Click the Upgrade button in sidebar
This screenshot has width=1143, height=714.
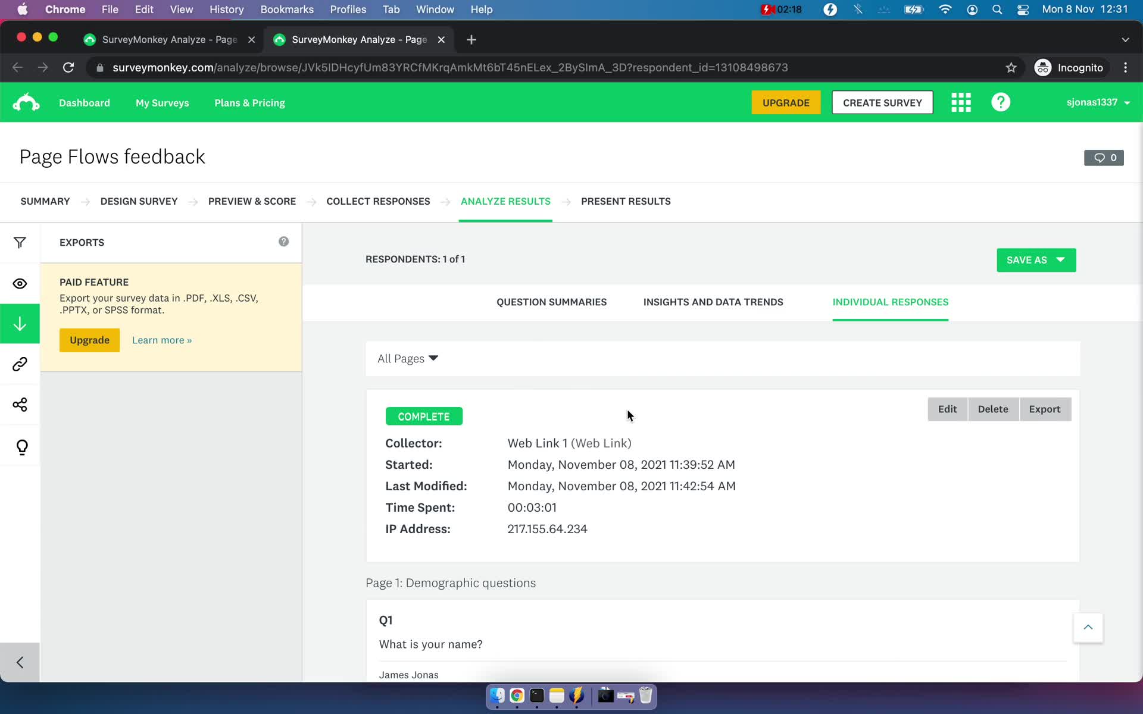tap(90, 340)
